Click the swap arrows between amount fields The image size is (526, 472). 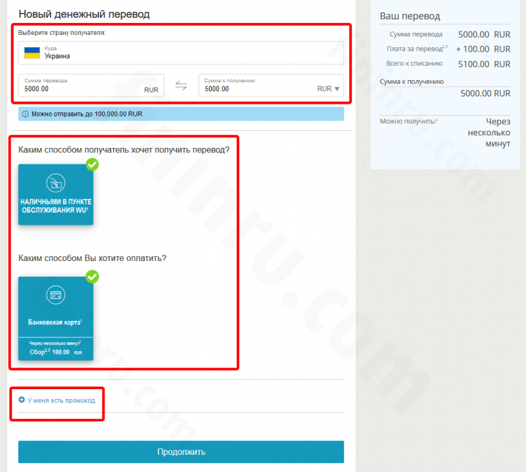(181, 85)
